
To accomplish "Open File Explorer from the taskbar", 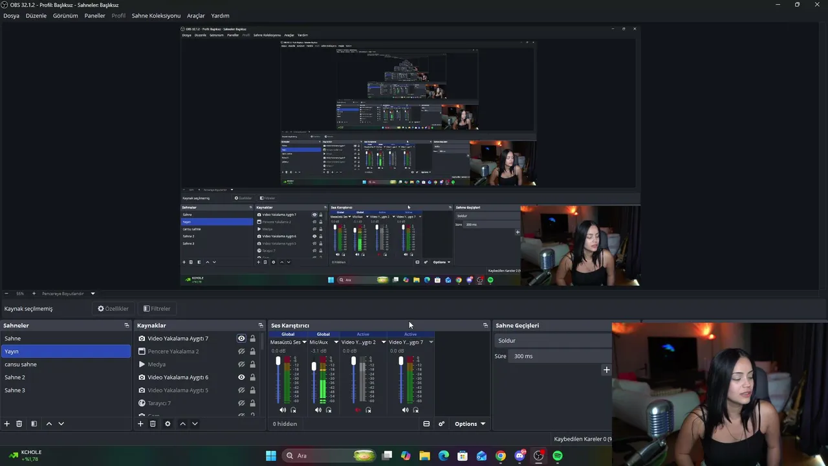I will (x=424, y=456).
